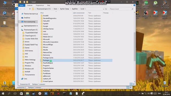Viewport: 171px width, 96px height.
Task: Select the PunkBuster folder
Action: 47,74
